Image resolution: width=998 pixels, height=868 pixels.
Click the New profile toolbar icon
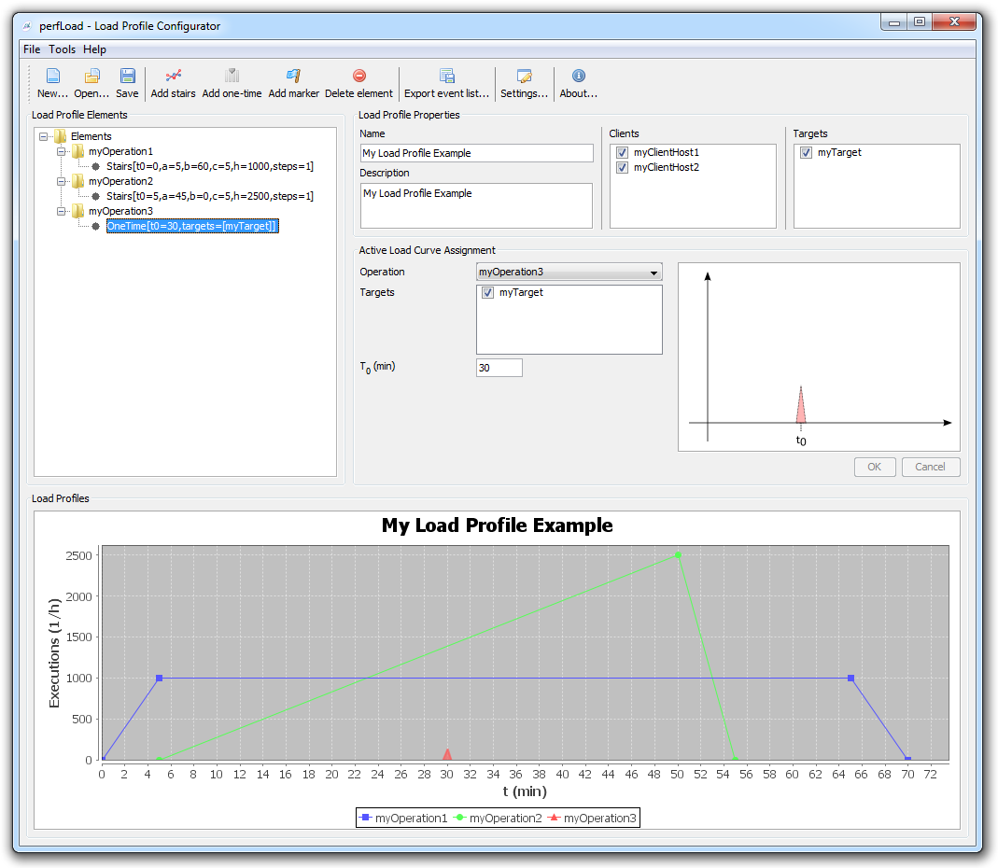click(x=53, y=76)
